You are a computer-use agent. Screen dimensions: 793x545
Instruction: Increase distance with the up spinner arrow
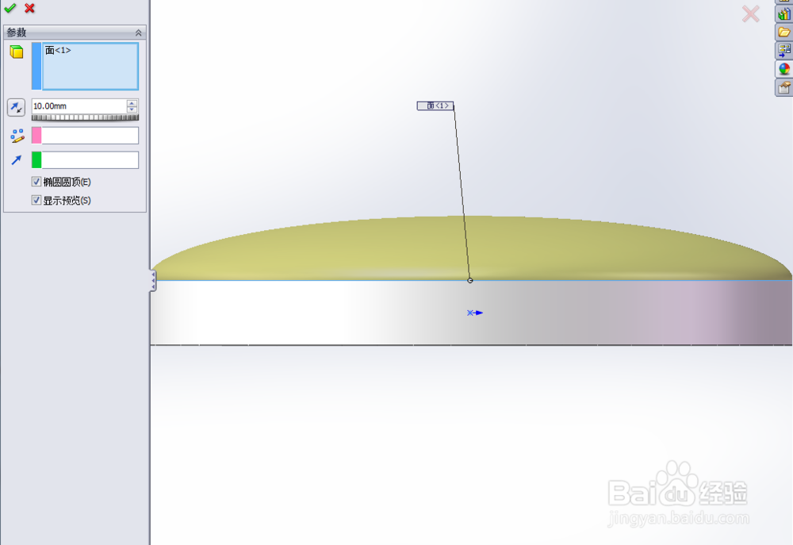pos(132,102)
